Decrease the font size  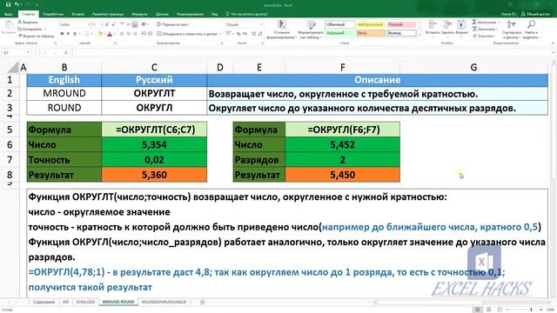click(113, 24)
